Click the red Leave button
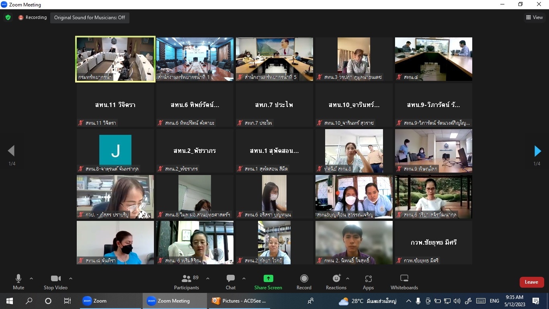549x309 pixels. [531, 282]
